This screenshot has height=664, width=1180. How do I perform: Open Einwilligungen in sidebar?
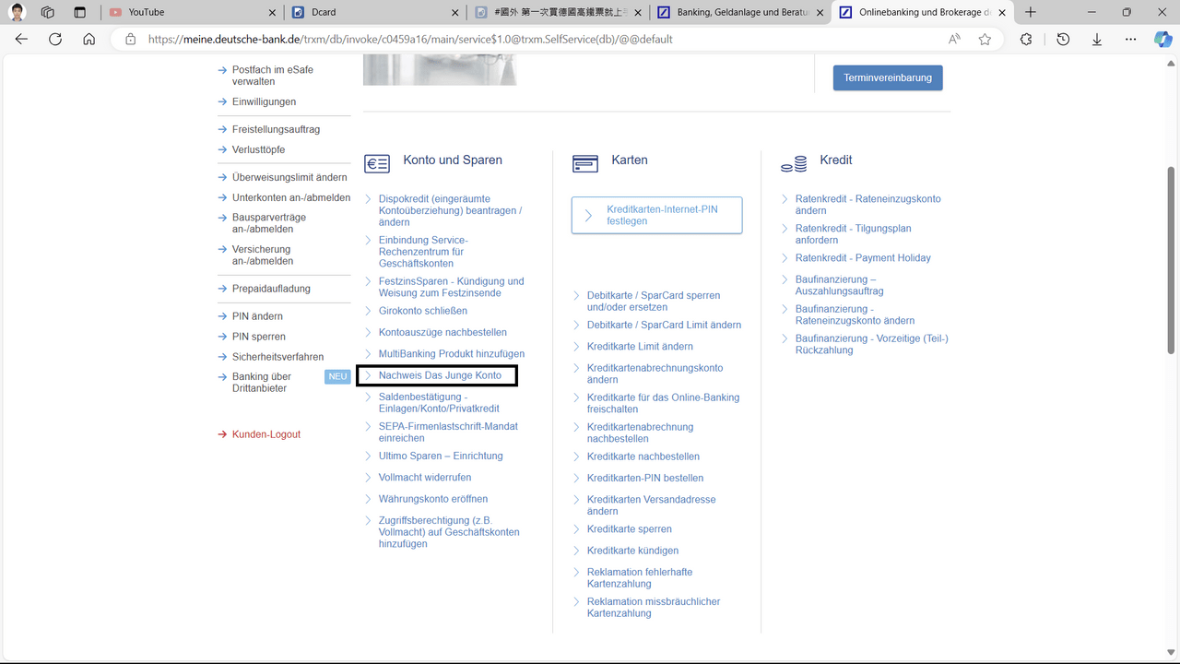click(264, 101)
